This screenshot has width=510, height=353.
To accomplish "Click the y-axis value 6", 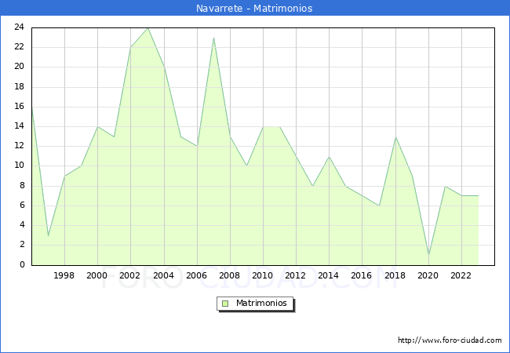I will pyautogui.click(x=22, y=205).
